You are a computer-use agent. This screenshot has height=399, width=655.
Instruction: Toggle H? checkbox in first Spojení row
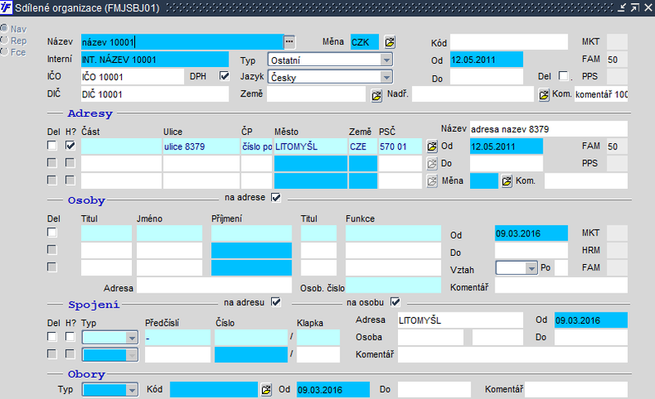(x=70, y=336)
